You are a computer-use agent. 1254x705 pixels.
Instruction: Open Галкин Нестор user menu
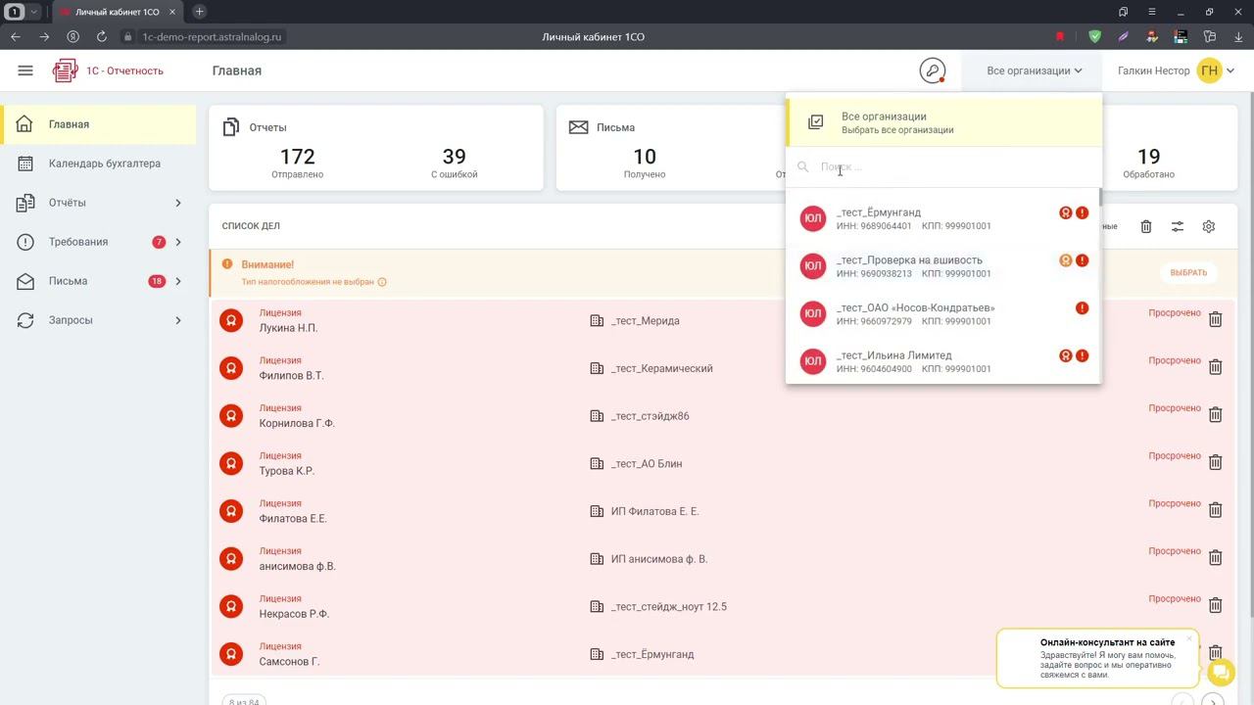(1176, 70)
